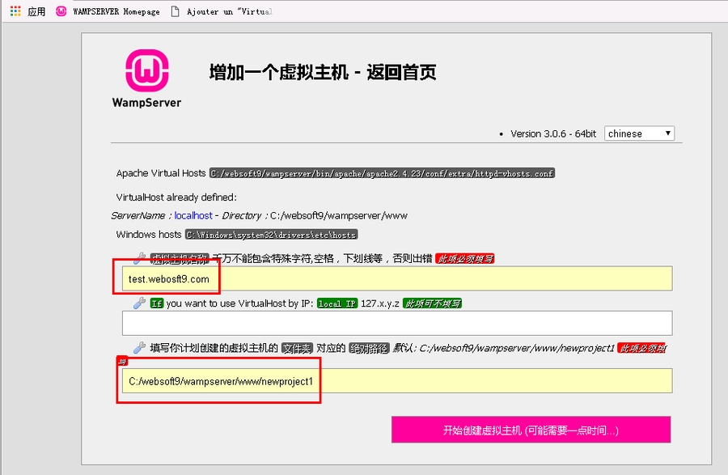Focus the empty local IP input field
Viewport: 728px width, 475px height.
pos(396,324)
